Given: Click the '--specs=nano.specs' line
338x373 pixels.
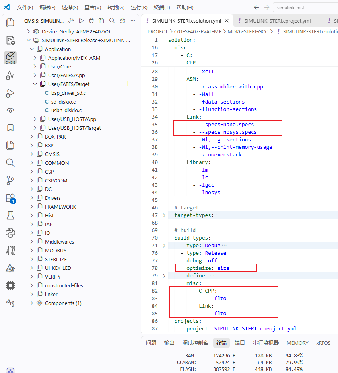Looking at the screenshot, I should [x=226, y=125].
